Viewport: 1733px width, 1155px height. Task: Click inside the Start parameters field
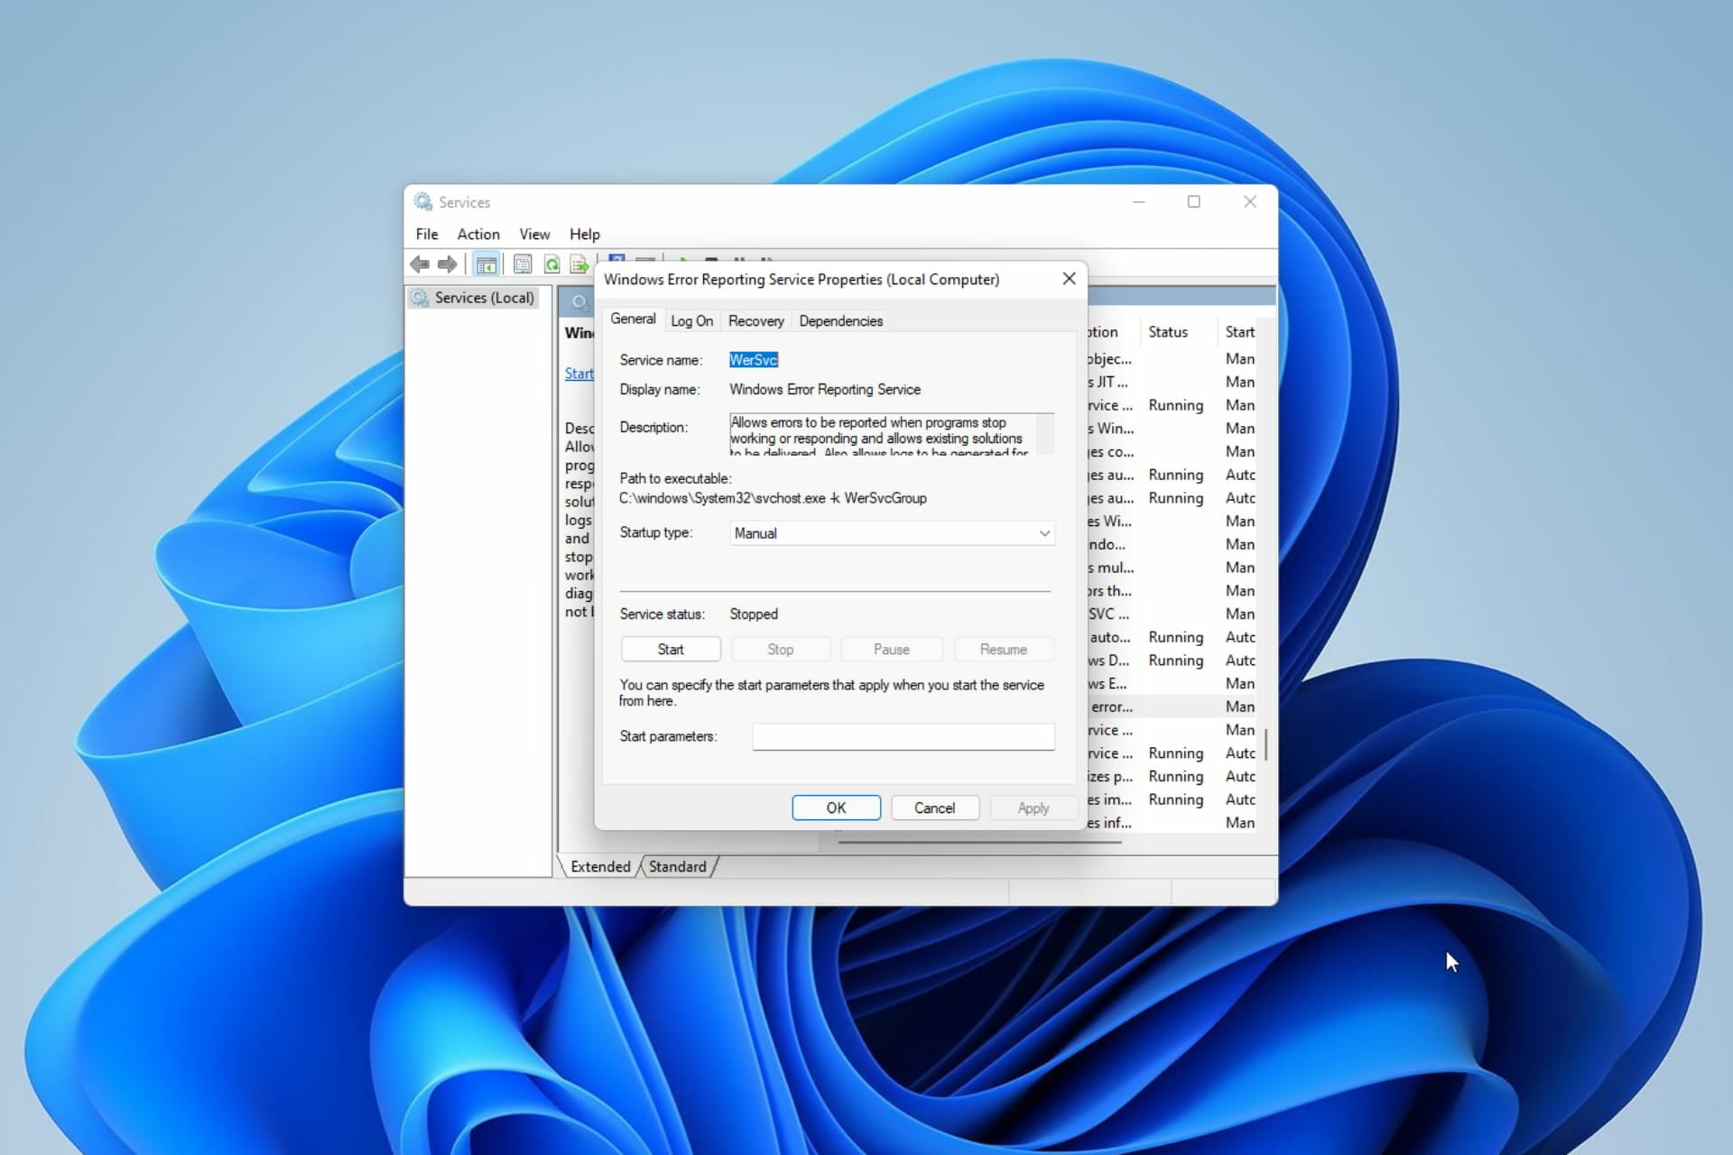click(903, 737)
